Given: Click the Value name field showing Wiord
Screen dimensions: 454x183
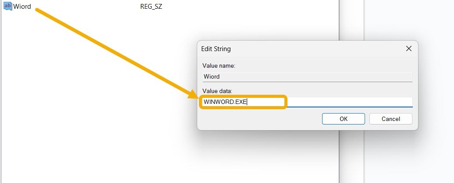Looking at the screenshot, I should click(x=307, y=77).
